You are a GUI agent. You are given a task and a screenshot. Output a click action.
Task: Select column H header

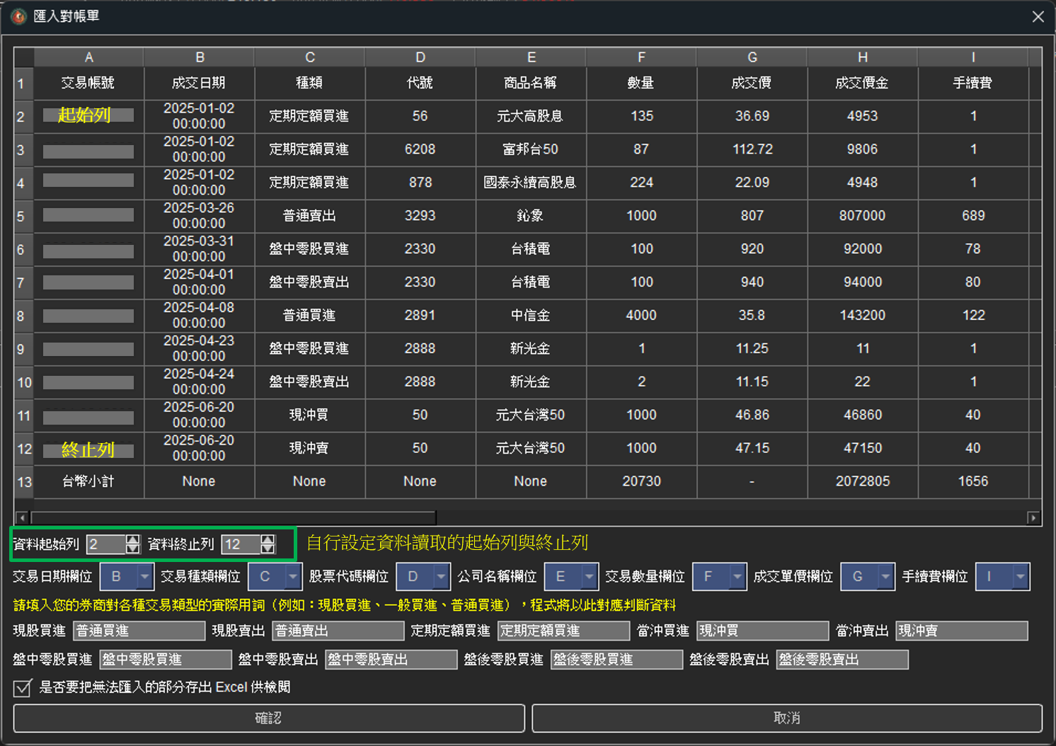(863, 57)
